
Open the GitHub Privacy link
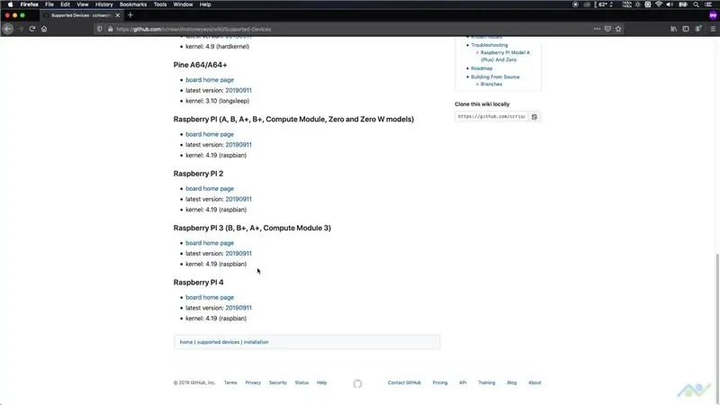[x=253, y=382]
